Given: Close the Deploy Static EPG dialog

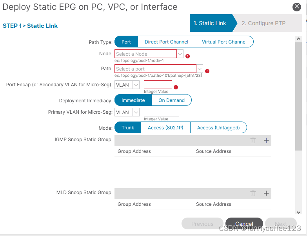Looking at the screenshot, I should tap(297, 7).
